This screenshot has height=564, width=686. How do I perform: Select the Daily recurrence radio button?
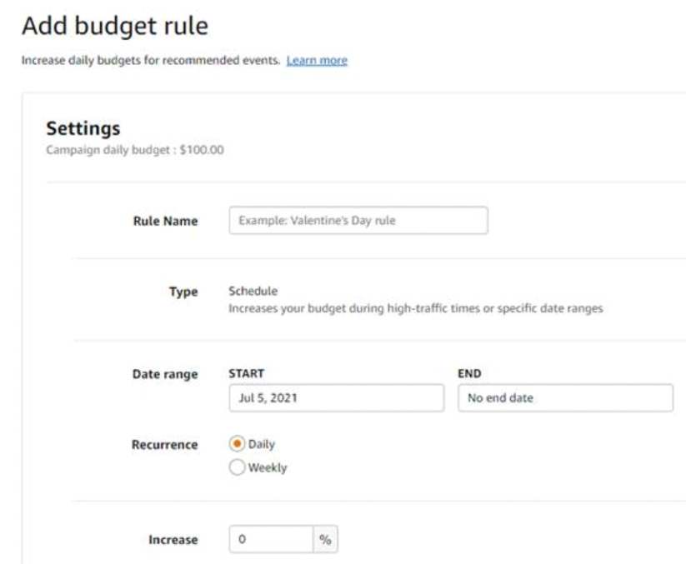pyautogui.click(x=237, y=444)
